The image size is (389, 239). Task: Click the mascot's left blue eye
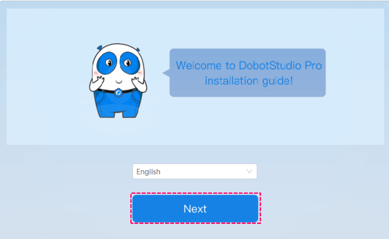[109, 63]
